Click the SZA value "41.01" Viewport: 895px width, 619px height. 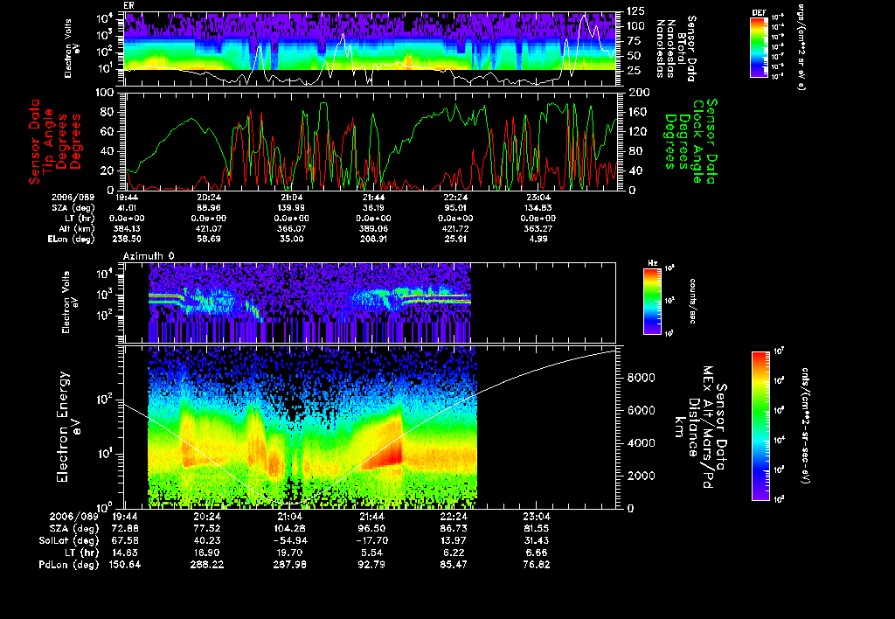tap(127, 208)
